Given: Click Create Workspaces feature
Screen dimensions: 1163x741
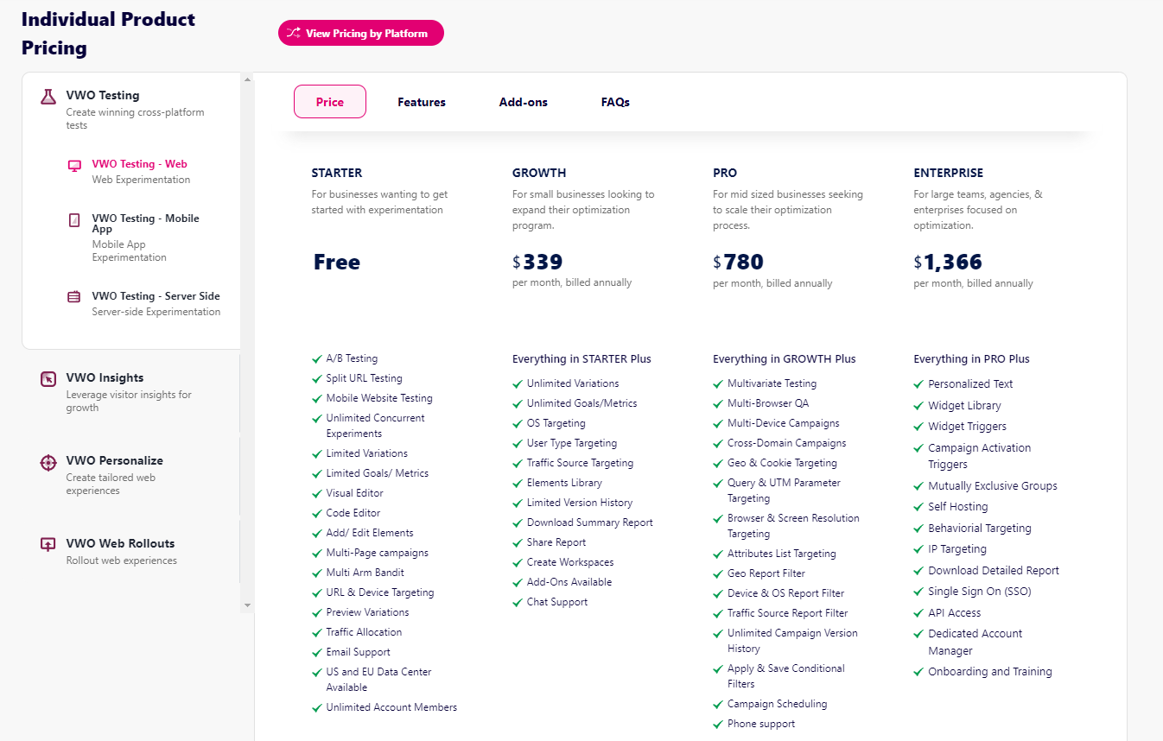Looking at the screenshot, I should (569, 562).
